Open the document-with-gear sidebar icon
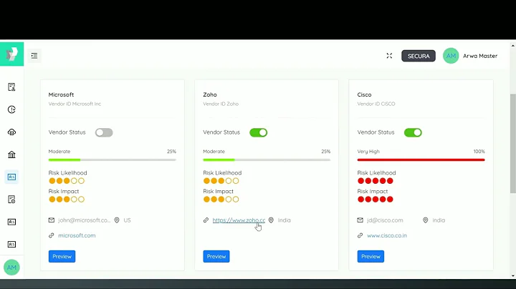Image resolution: width=516 pixels, height=289 pixels. coord(11,200)
